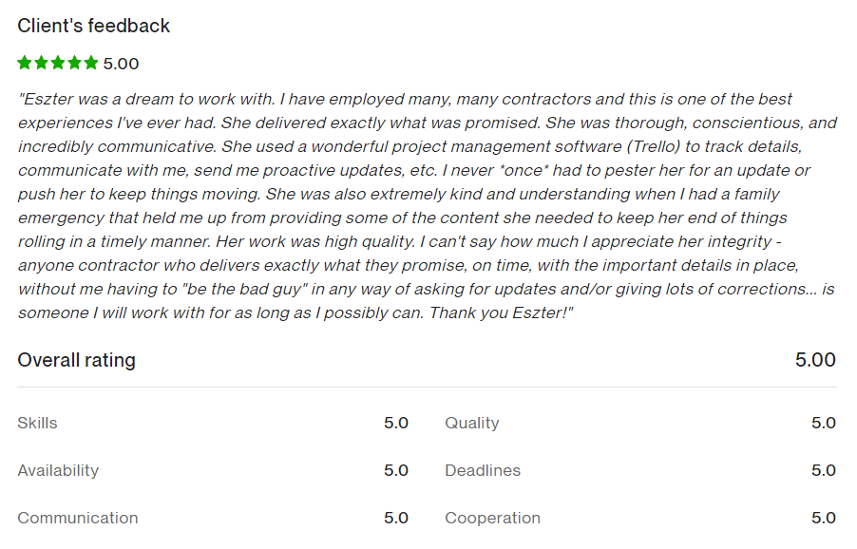Select the Cooperation rating label

[492, 518]
